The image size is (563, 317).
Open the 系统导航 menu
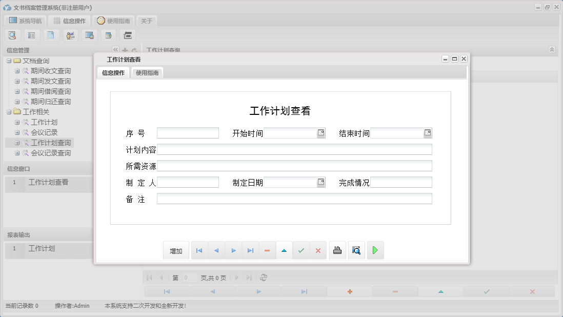pos(25,21)
